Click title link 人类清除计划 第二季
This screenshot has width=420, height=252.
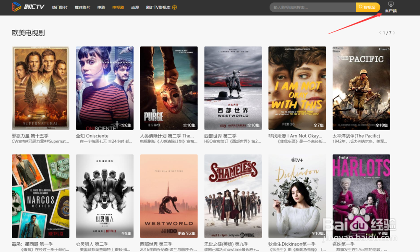pos(167,136)
